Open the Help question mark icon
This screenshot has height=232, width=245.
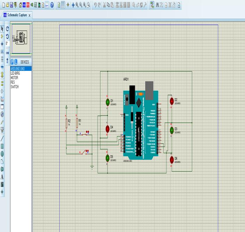point(52,5)
